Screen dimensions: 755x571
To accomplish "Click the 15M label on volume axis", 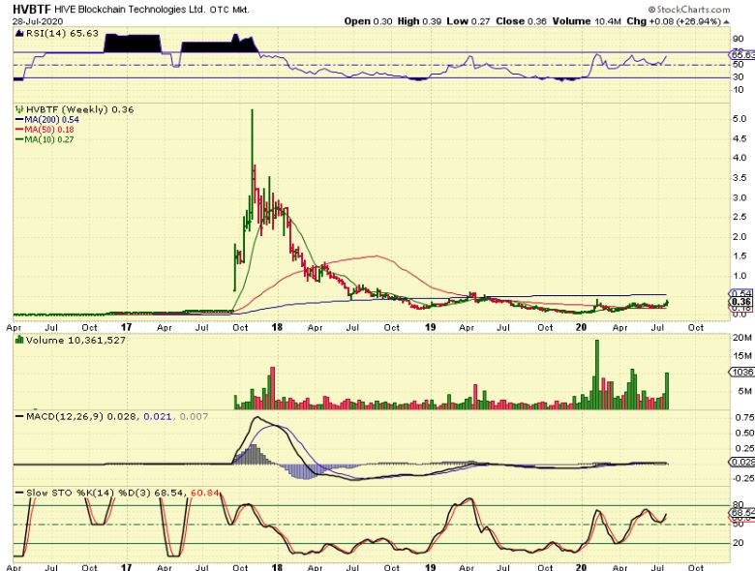I will pos(742,355).
